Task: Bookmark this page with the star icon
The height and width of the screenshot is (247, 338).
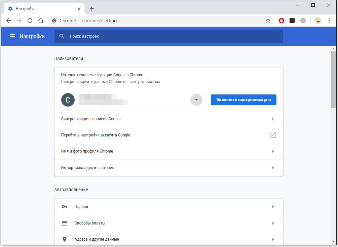Action: point(268,20)
